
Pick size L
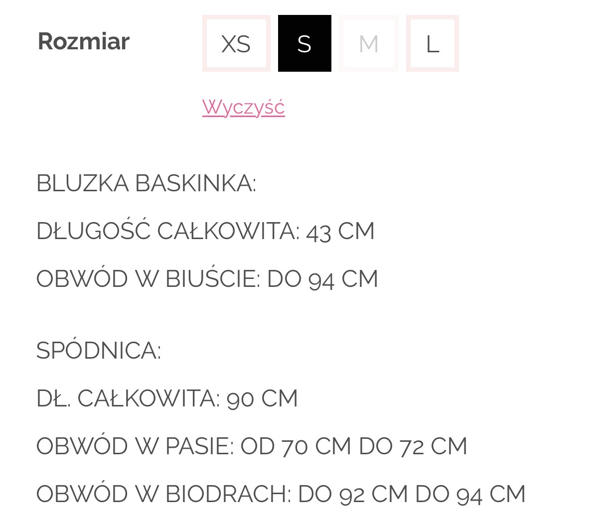[x=432, y=44]
